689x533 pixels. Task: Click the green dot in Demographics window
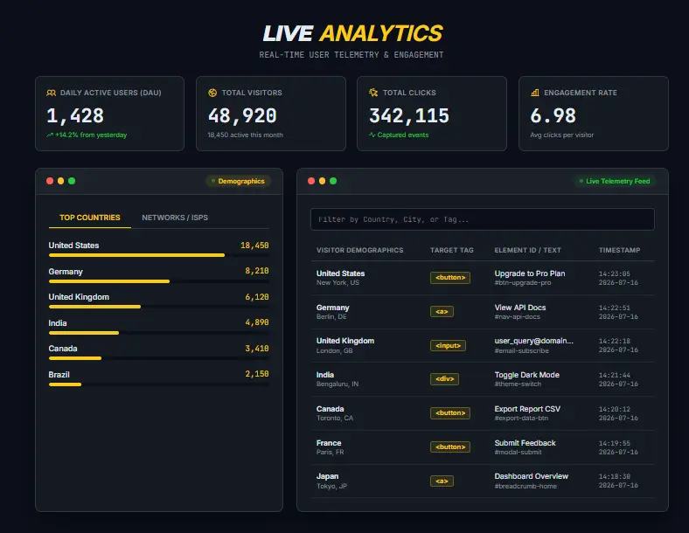click(72, 181)
